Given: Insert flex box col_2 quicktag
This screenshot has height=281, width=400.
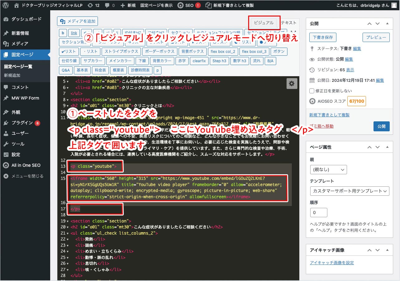Looking at the screenshot, I should click(223, 52).
